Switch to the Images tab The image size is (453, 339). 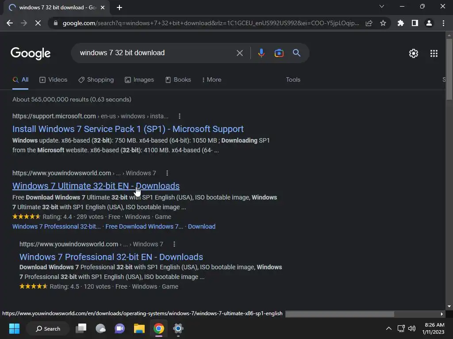click(139, 80)
